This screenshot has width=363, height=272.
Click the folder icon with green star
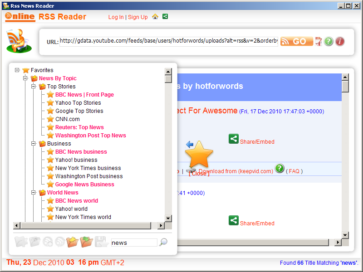pyautogui.click(x=86, y=242)
